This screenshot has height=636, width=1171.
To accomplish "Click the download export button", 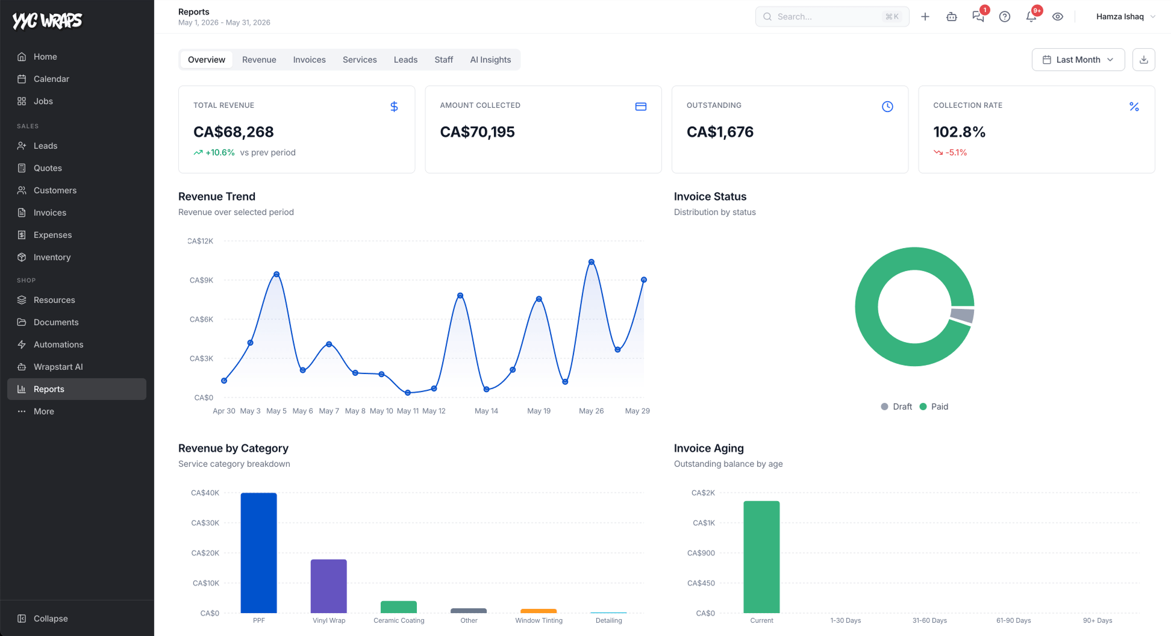I will 1144,60.
